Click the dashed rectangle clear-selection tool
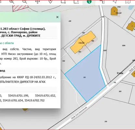Viewport: 135px width, 130px height. [76, 2]
